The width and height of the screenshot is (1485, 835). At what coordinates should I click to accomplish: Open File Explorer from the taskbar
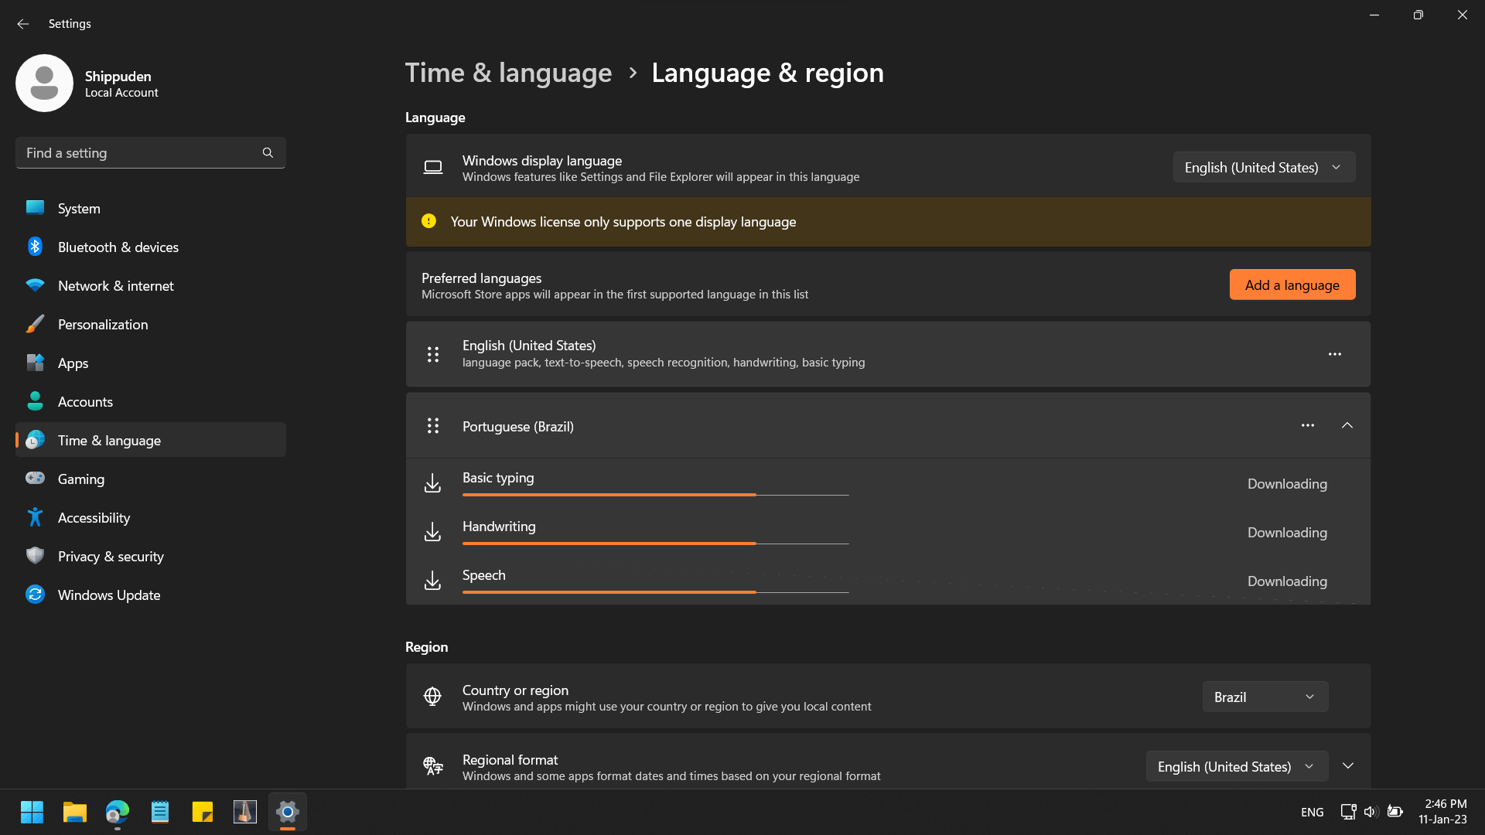pos(74,812)
